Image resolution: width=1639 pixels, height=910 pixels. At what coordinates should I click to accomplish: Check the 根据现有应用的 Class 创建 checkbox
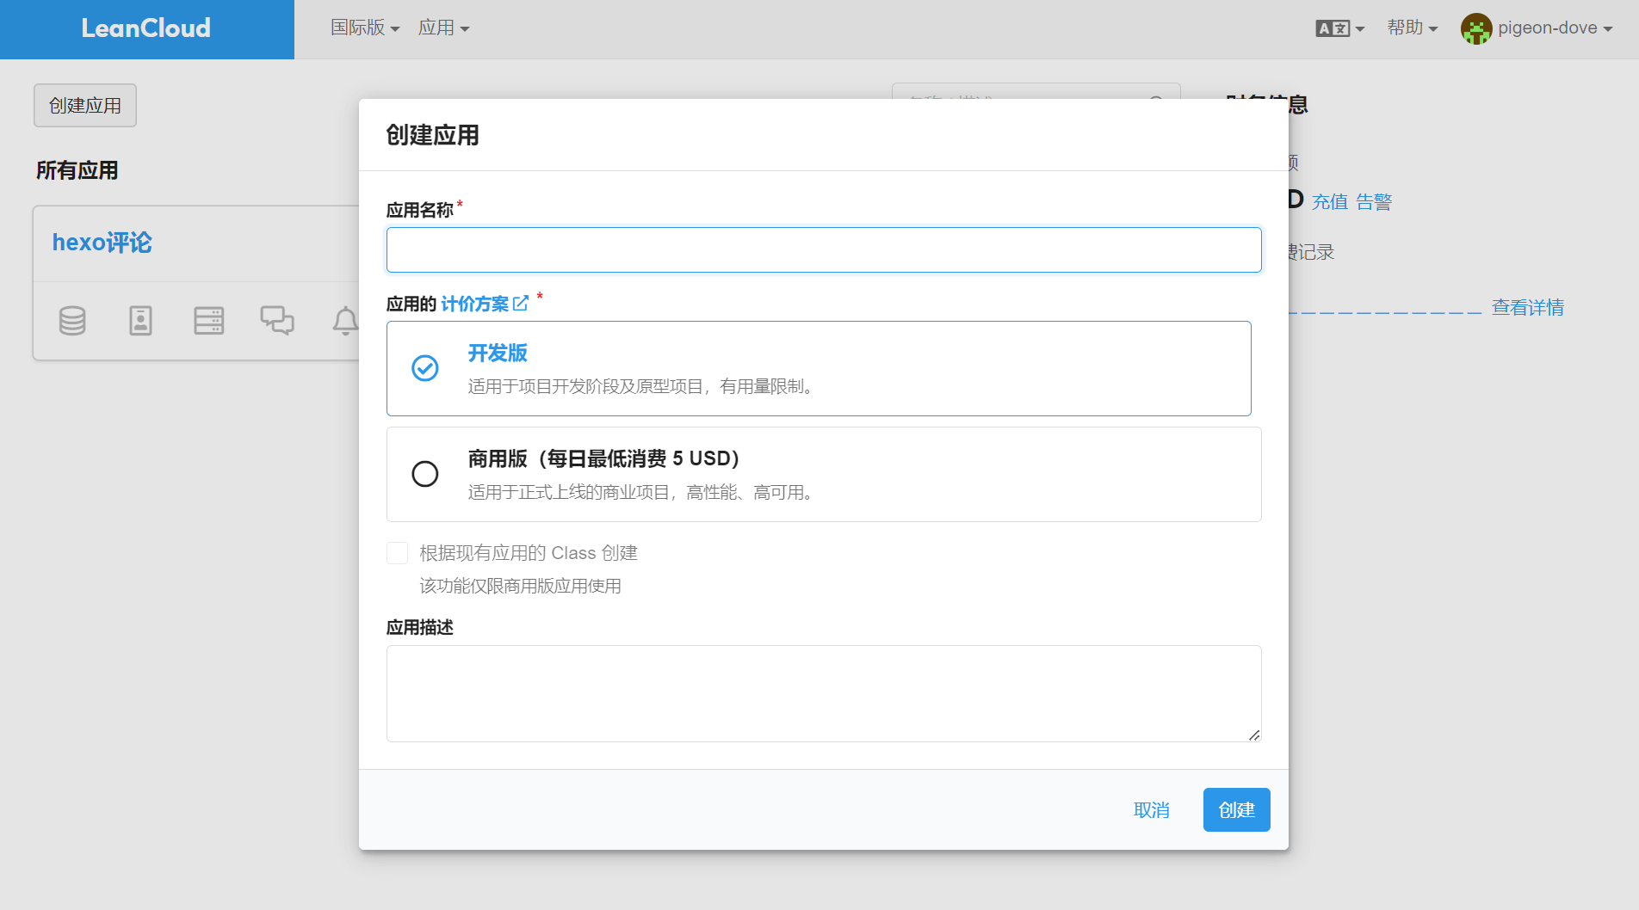(x=398, y=553)
